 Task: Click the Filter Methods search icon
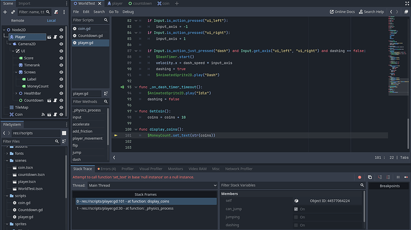106,102
